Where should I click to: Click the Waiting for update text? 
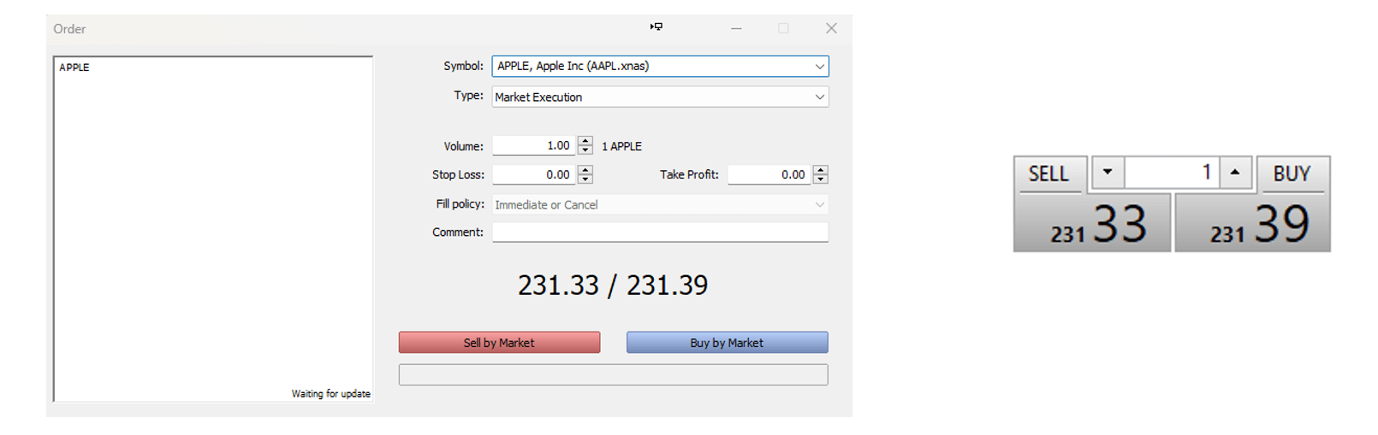[x=331, y=394]
